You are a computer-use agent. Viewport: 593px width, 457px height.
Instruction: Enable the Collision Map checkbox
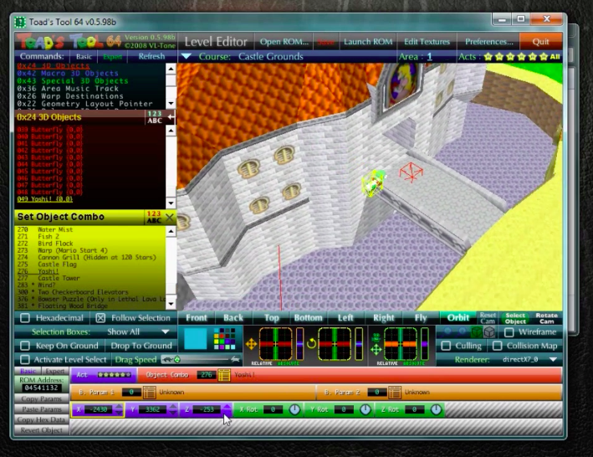pyautogui.click(x=498, y=346)
